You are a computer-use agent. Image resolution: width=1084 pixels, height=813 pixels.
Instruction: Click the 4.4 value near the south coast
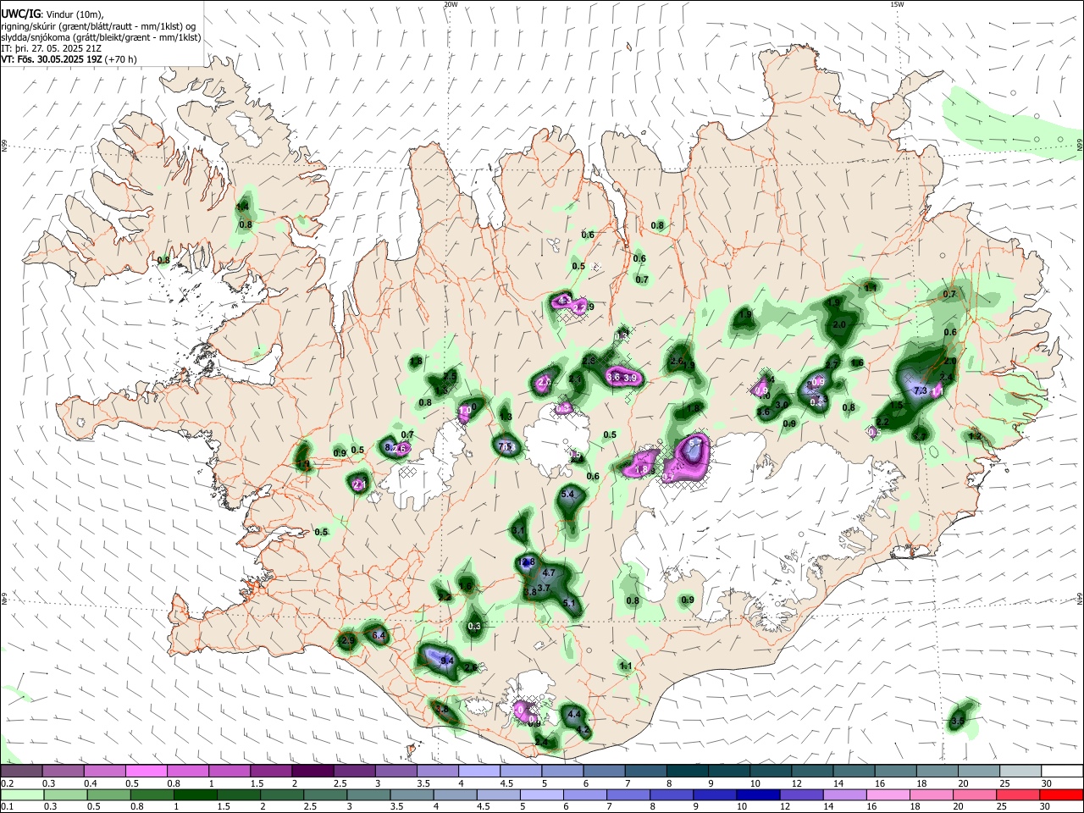(x=573, y=714)
